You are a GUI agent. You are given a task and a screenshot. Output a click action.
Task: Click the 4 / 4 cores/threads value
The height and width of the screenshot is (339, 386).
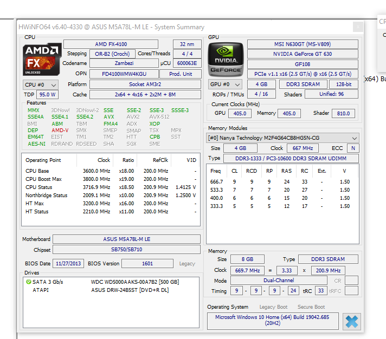tap(187, 54)
